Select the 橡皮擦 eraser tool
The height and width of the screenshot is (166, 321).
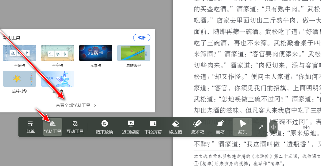pyautogui.click(x=176, y=127)
